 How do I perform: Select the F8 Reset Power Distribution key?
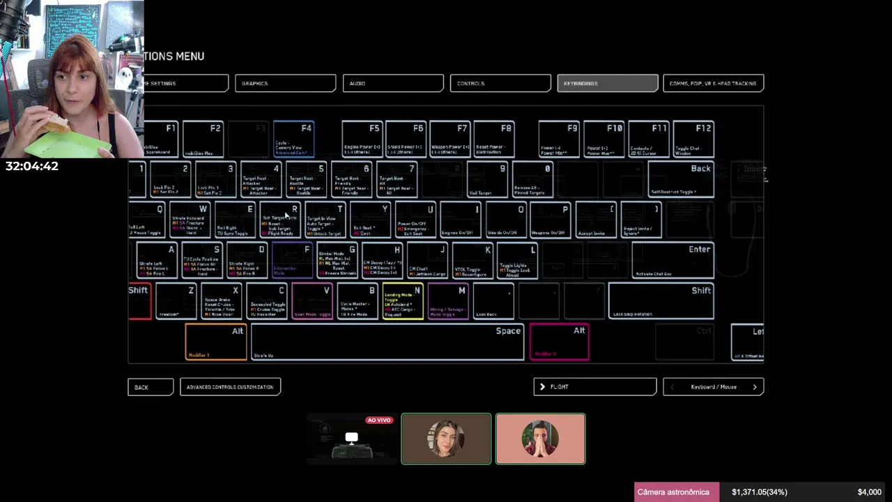494,139
